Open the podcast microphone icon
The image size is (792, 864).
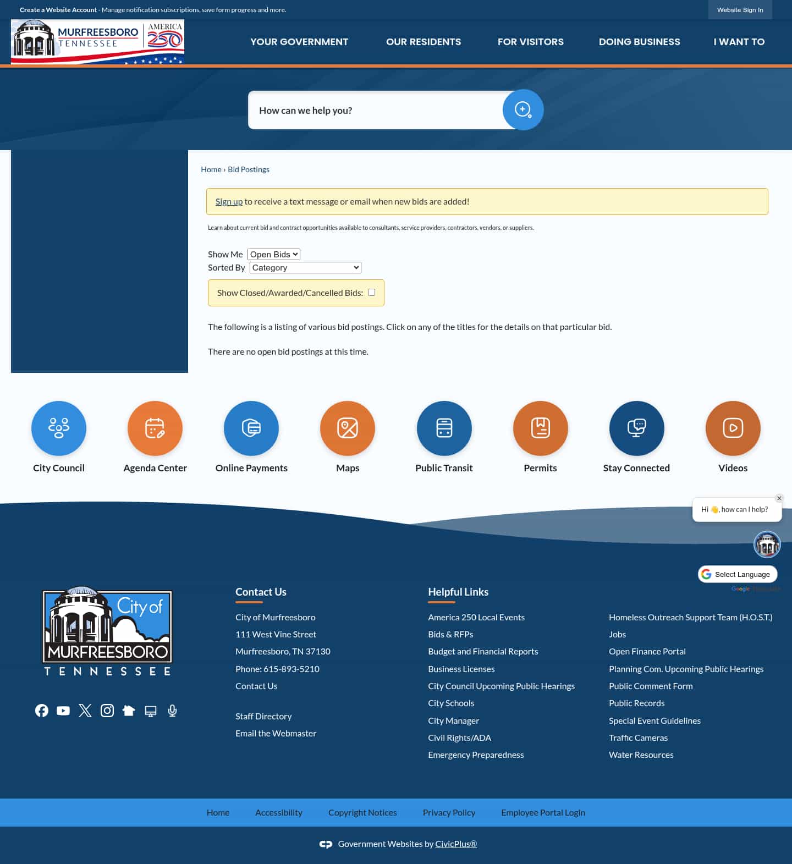click(172, 711)
